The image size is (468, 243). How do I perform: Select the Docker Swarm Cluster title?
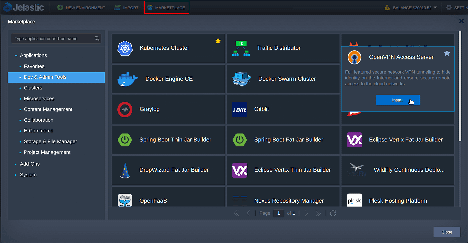(x=287, y=79)
